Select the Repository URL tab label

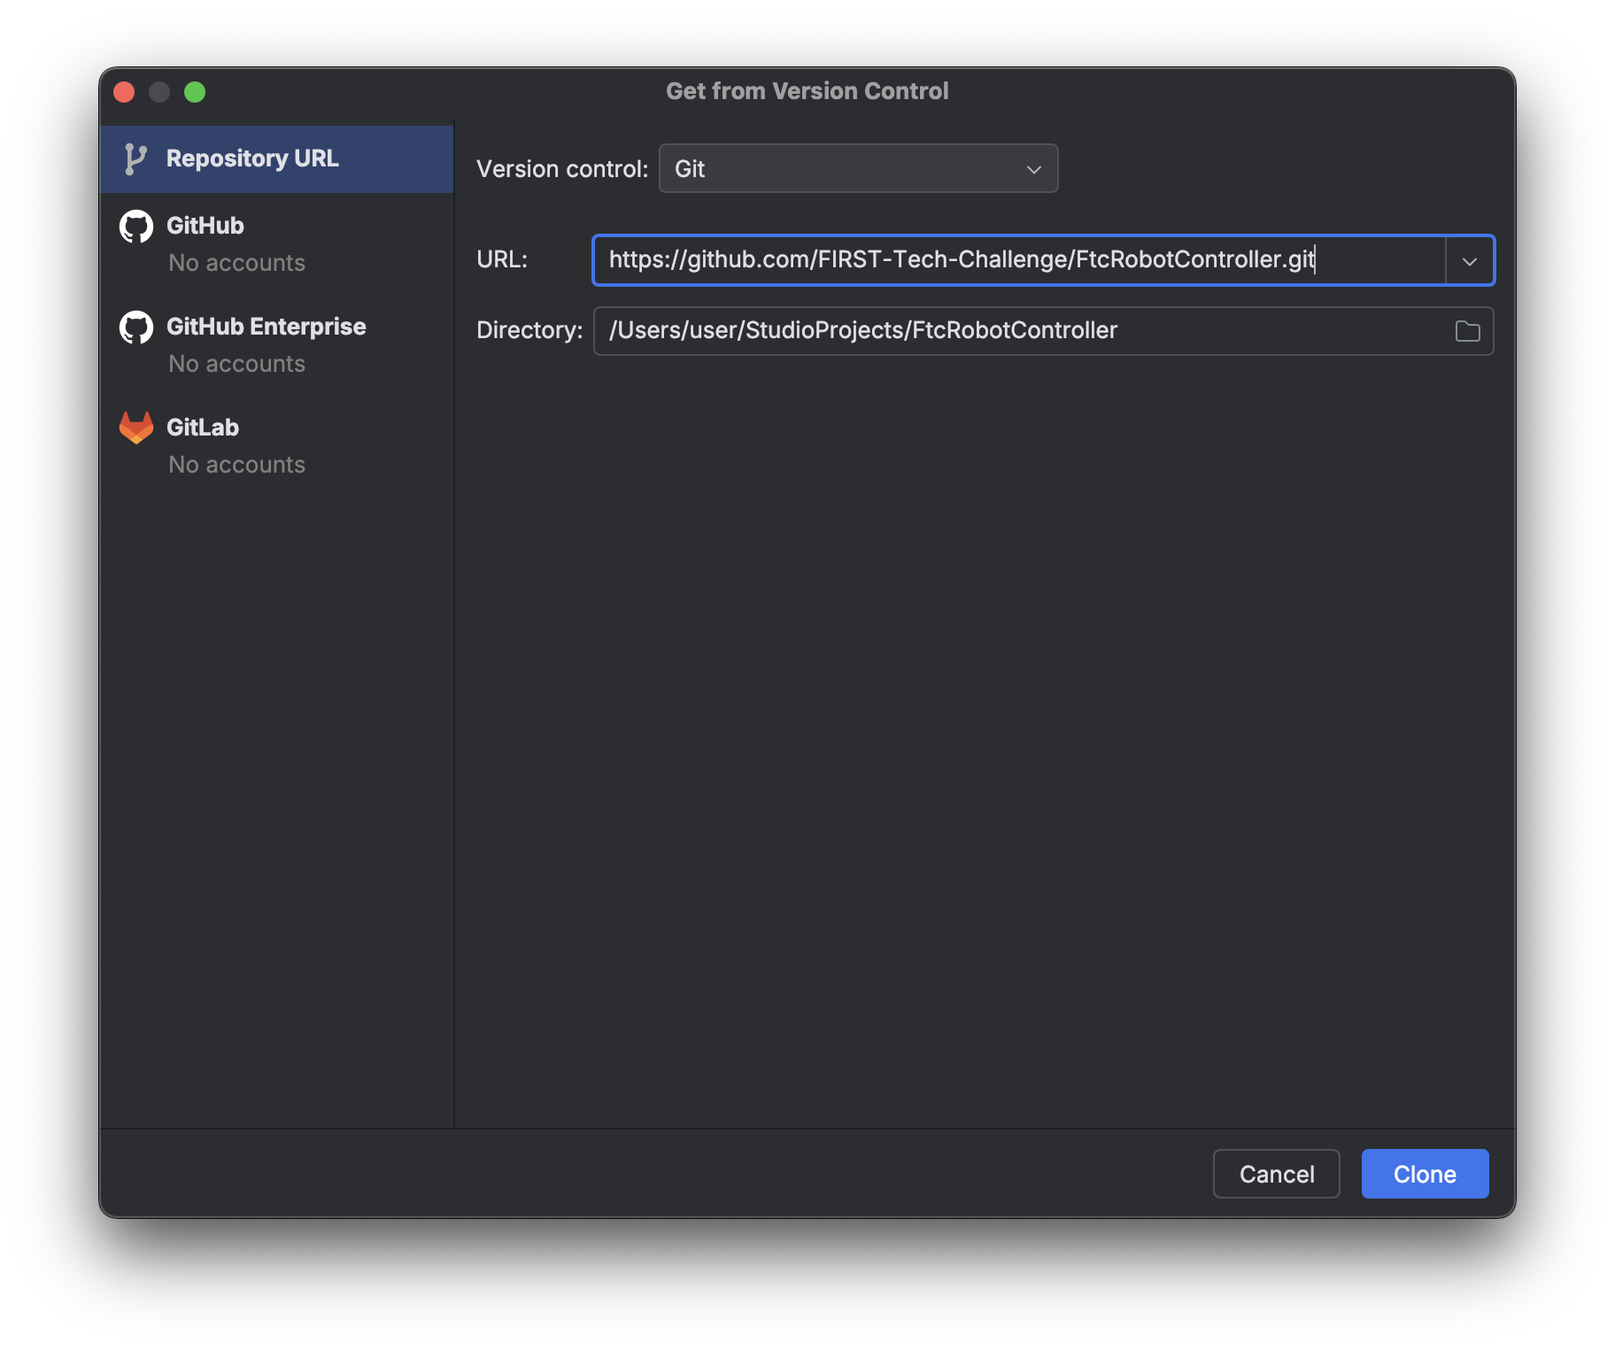click(252, 158)
